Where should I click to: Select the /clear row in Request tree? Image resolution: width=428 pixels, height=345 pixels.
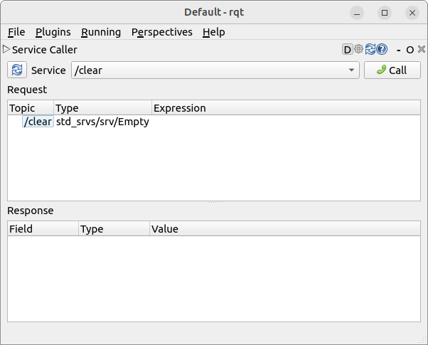pos(38,122)
